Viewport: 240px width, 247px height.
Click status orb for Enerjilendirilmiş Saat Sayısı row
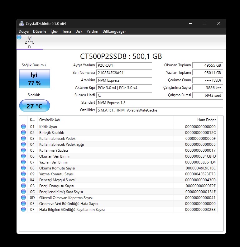click(23, 192)
